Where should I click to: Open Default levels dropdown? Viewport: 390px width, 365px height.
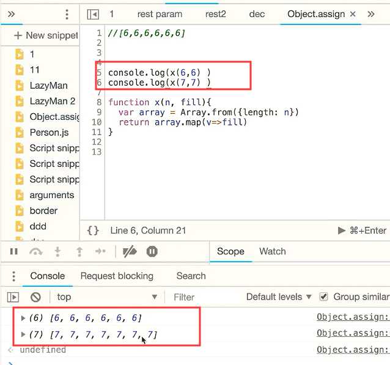[279, 297]
